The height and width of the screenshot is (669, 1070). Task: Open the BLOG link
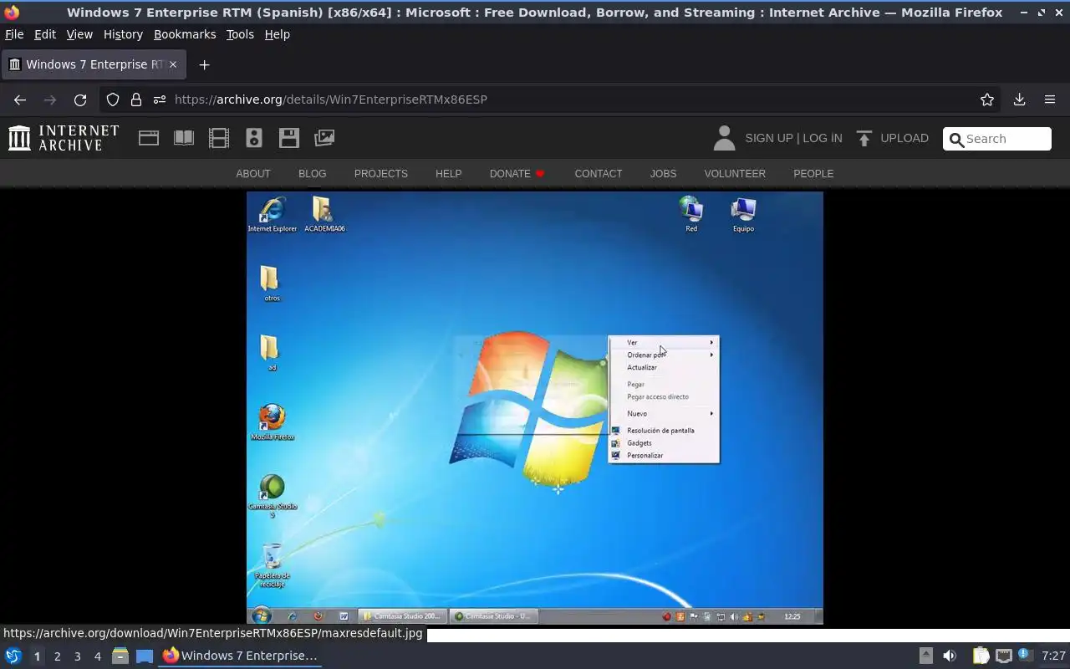pos(313,174)
